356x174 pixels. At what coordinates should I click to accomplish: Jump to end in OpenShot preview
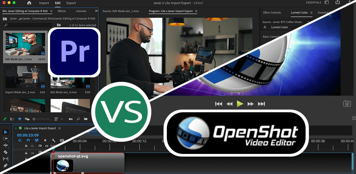(x=261, y=104)
